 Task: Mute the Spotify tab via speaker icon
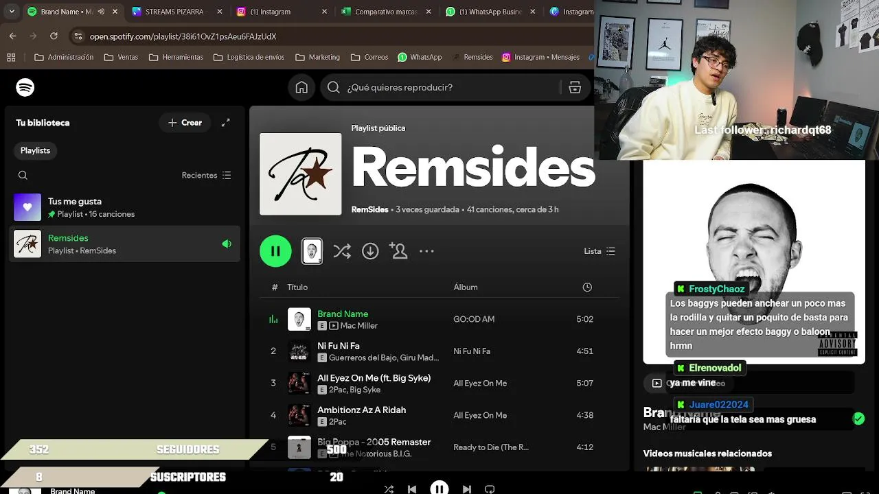click(x=102, y=12)
